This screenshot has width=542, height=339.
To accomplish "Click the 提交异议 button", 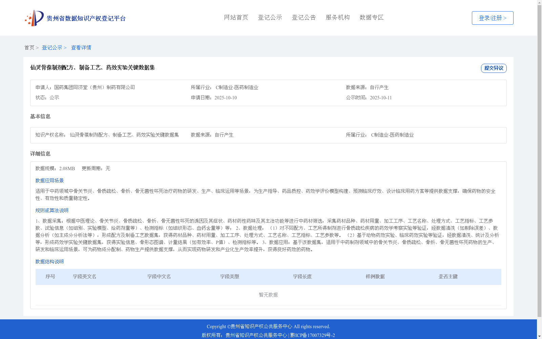I will tap(494, 68).
